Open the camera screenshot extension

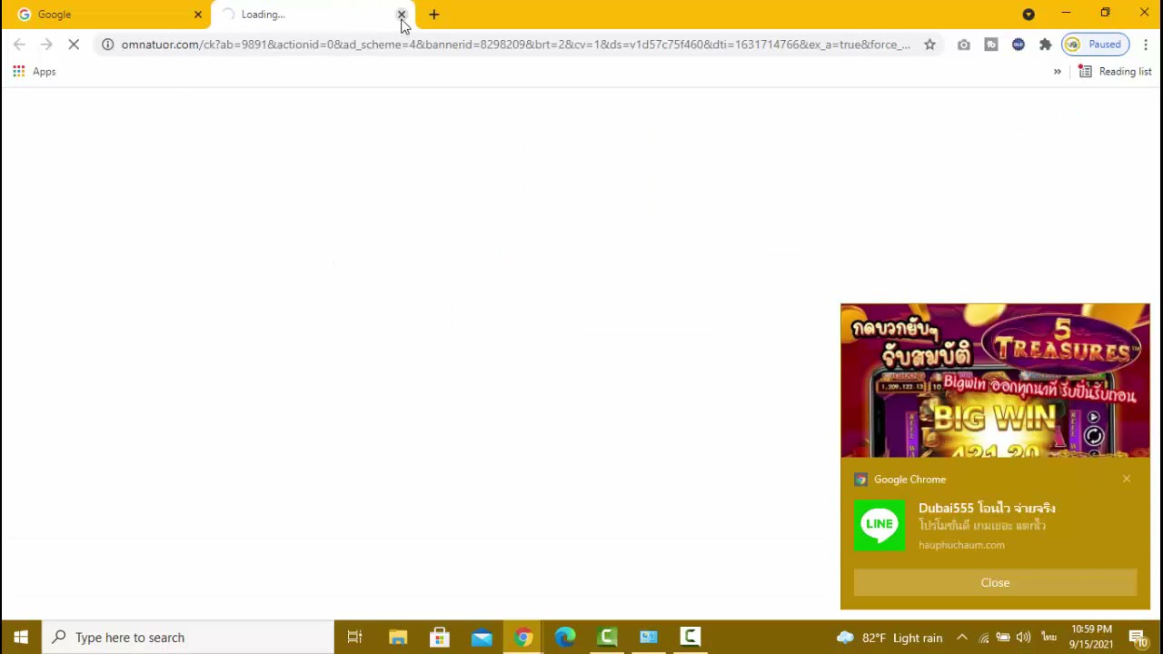pyautogui.click(x=964, y=45)
